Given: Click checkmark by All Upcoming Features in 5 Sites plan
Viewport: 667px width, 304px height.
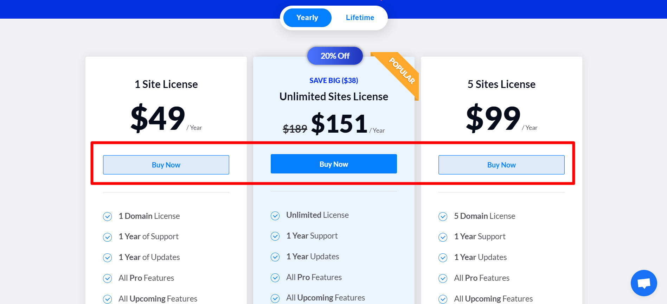Looking at the screenshot, I should click(x=443, y=299).
